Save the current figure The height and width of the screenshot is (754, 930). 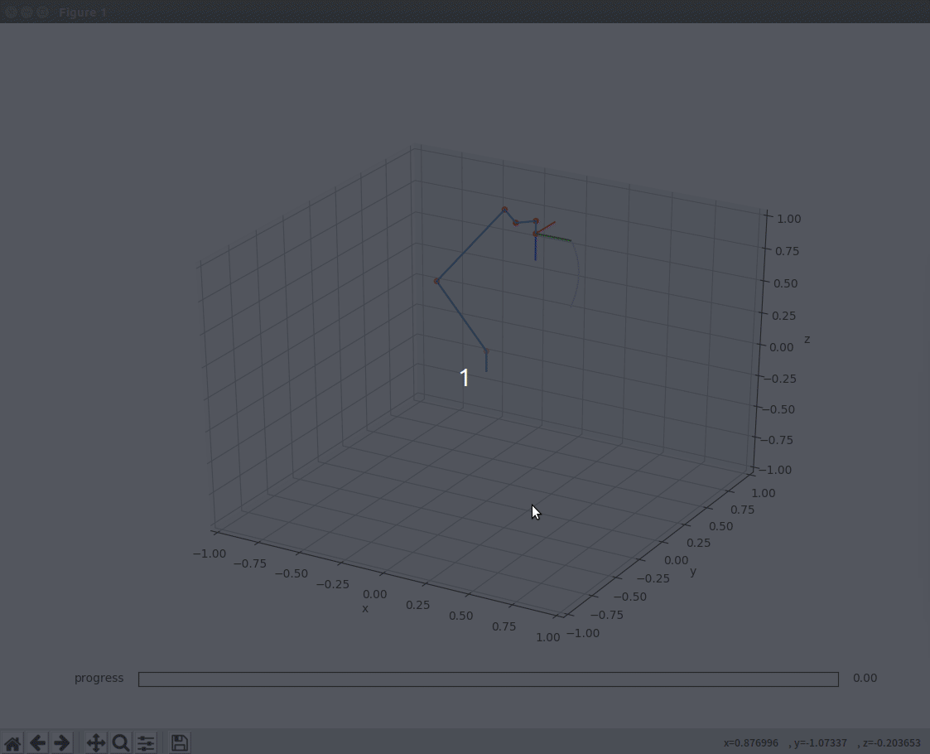coord(180,742)
